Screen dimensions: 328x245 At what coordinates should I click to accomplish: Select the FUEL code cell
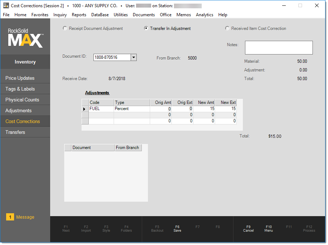pos(101,109)
